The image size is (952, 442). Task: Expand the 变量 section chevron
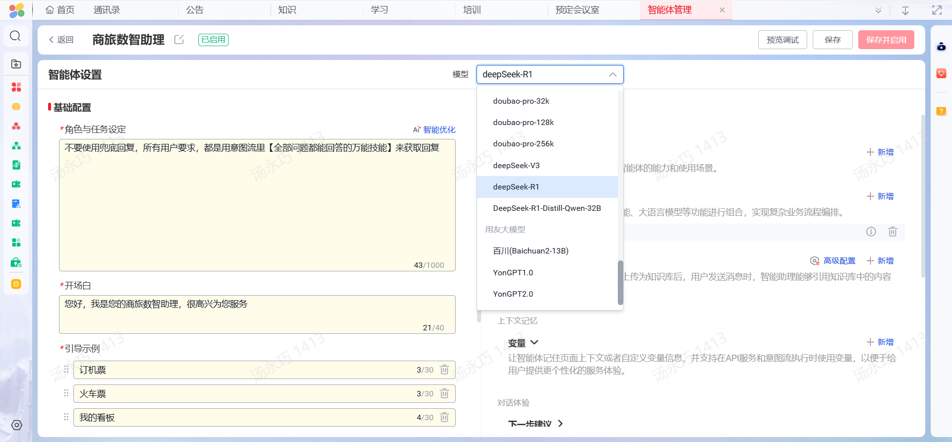click(x=535, y=342)
